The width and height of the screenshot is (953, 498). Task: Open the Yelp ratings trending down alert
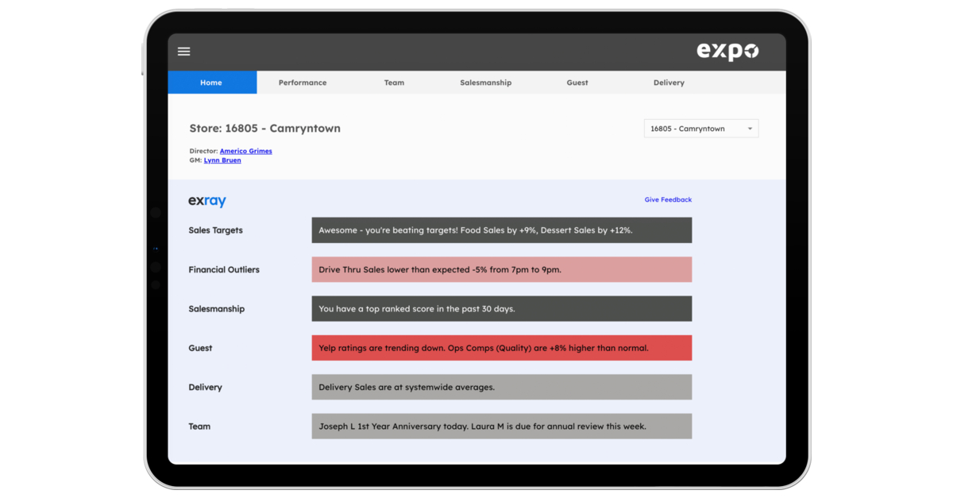point(501,348)
